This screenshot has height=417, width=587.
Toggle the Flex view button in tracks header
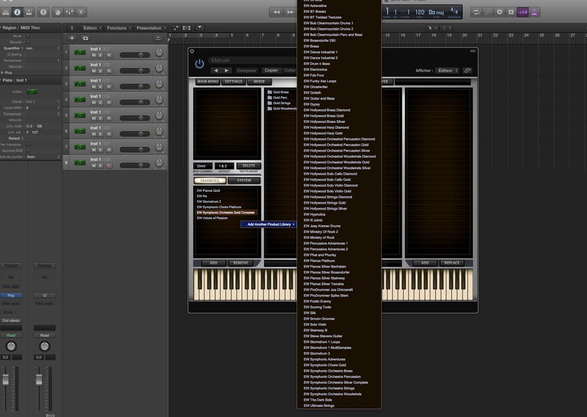coord(186,28)
